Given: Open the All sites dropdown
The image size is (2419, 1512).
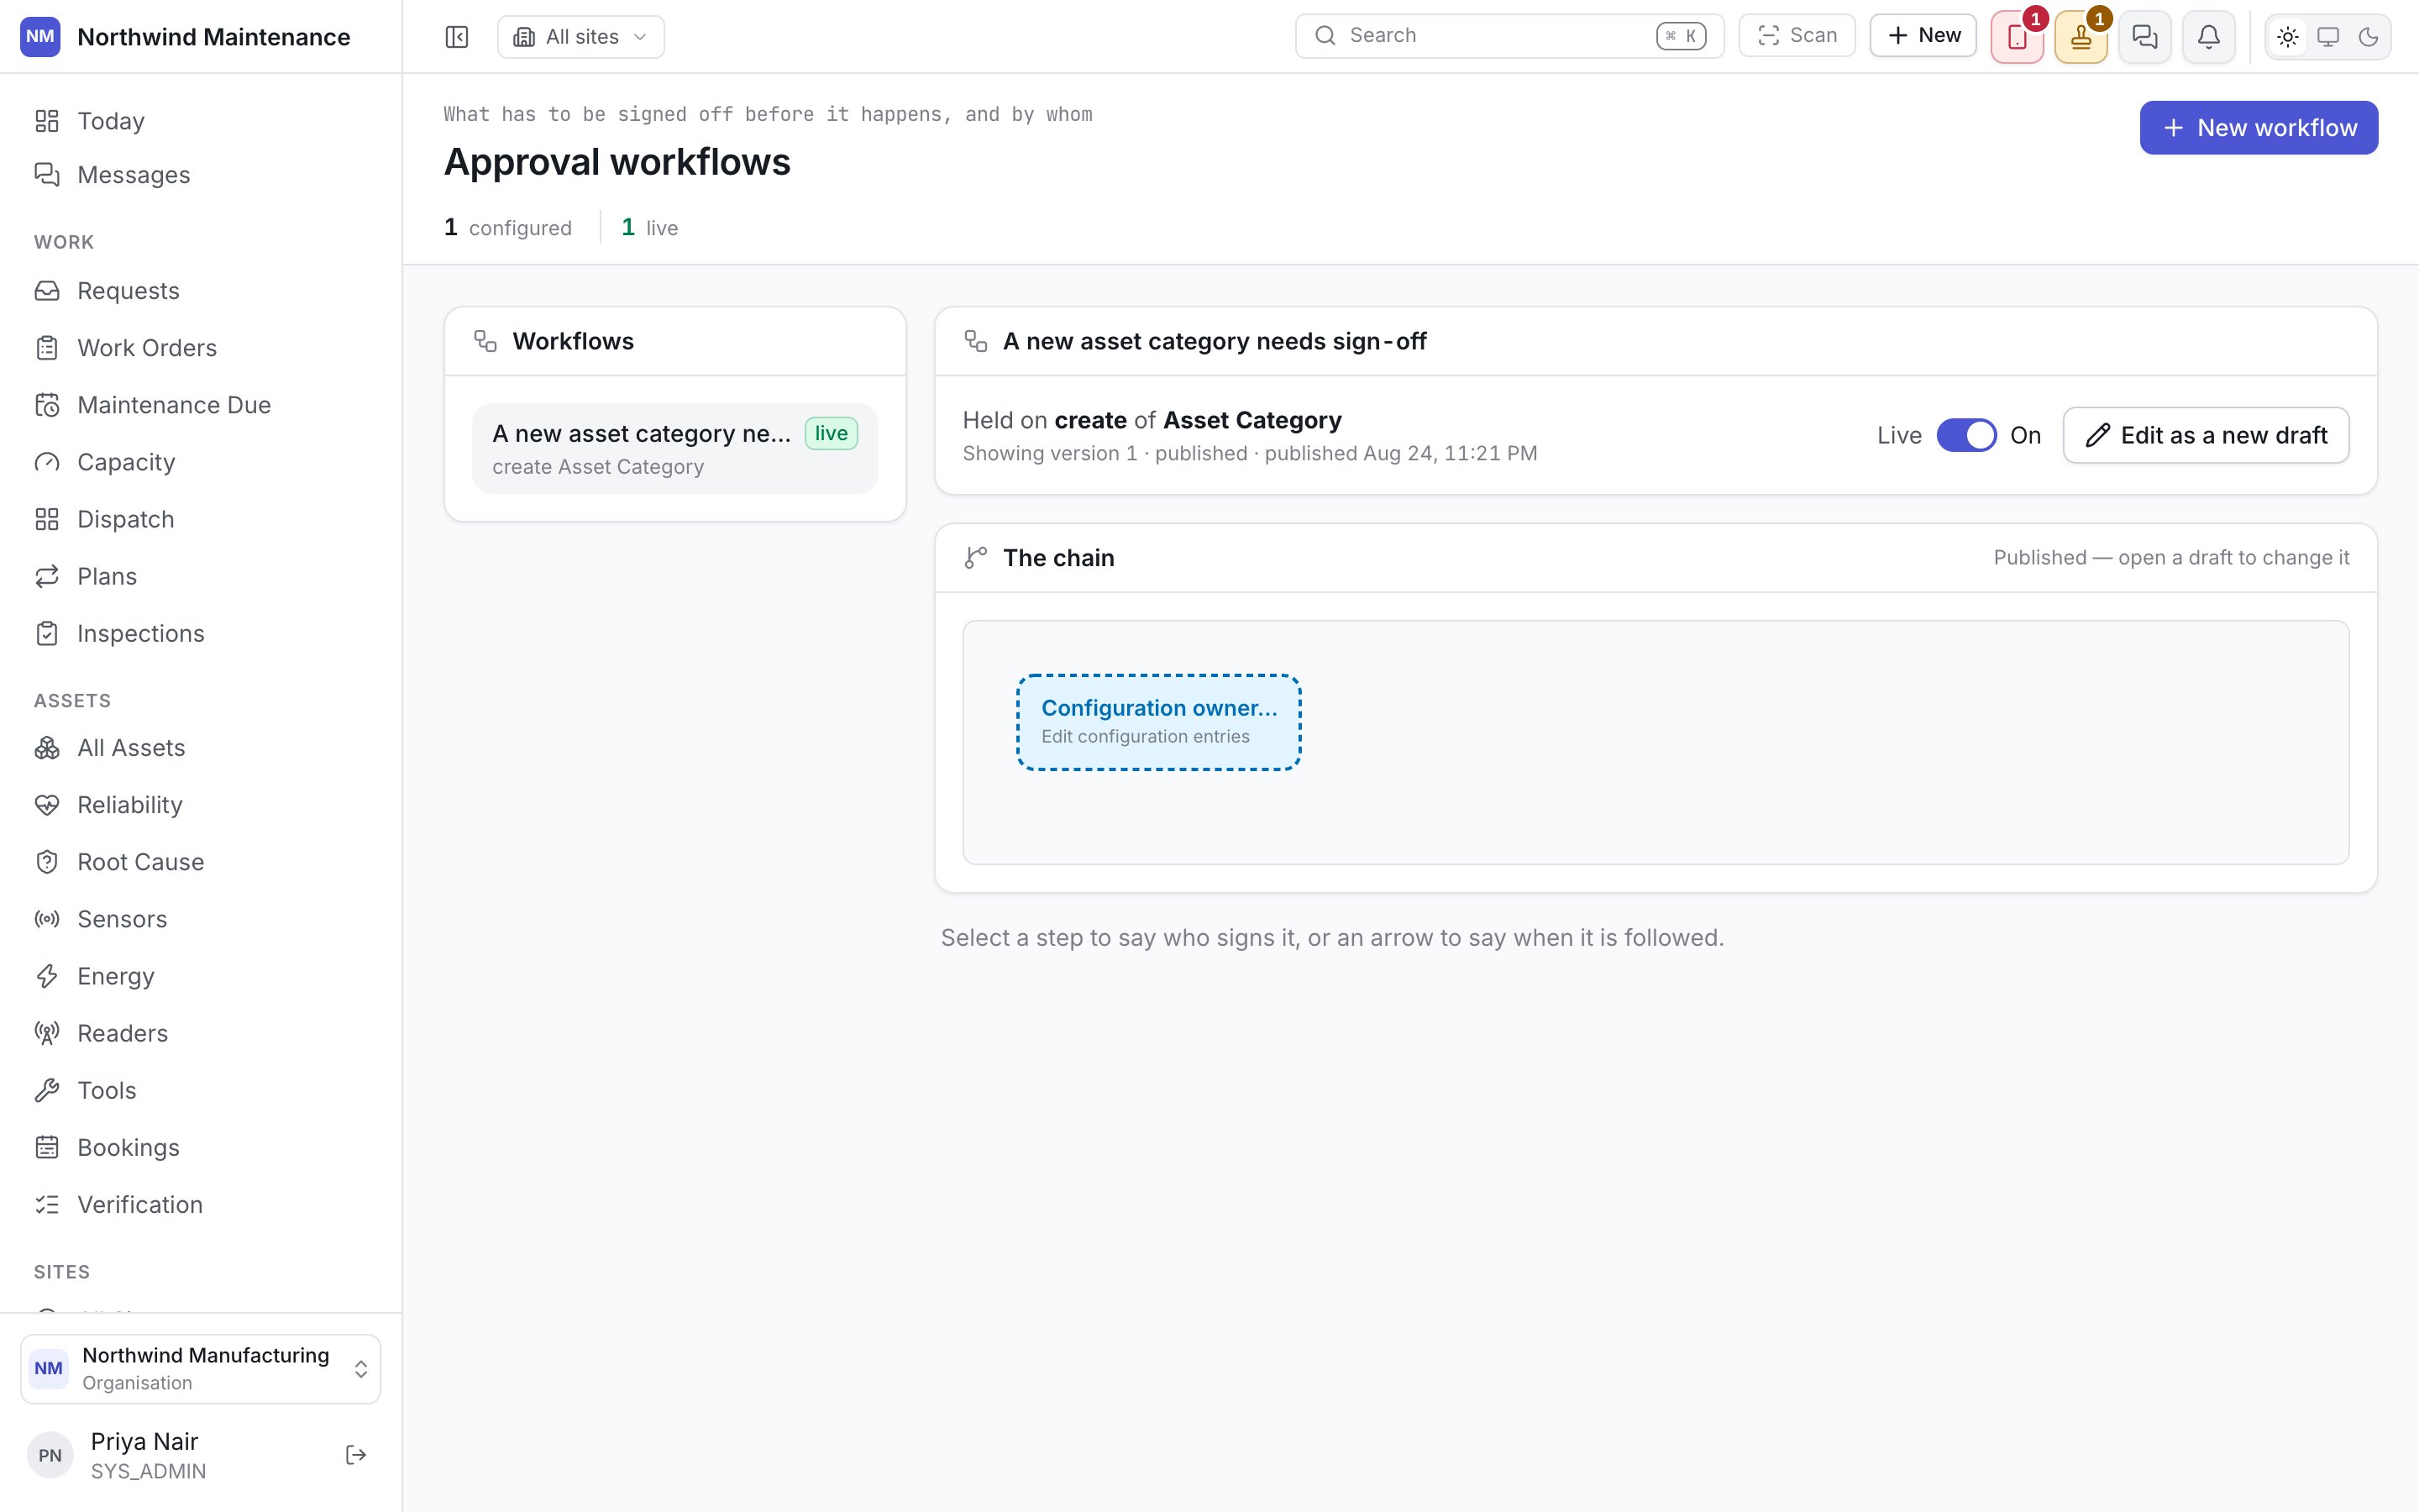Looking at the screenshot, I should tap(580, 37).
